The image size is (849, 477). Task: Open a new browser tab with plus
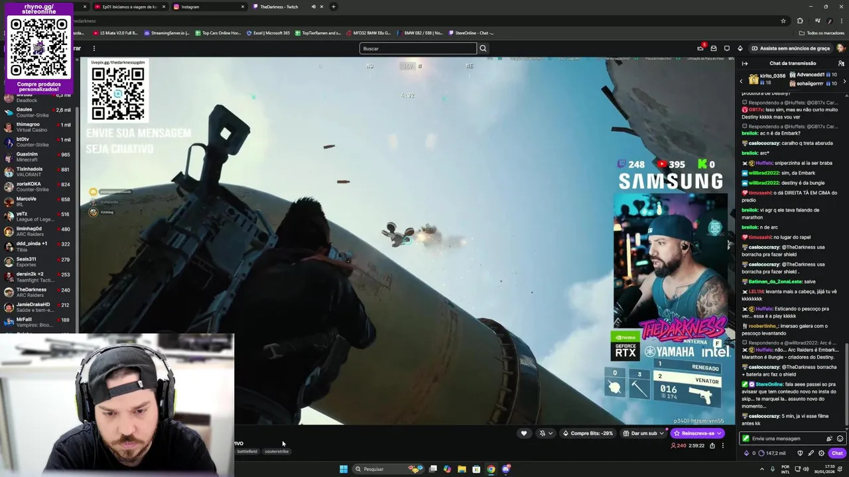point(334,7)
